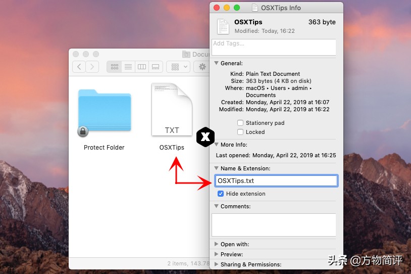Click the Finder forward navigation arrow

pyautogui.click(x=92, y=67)
